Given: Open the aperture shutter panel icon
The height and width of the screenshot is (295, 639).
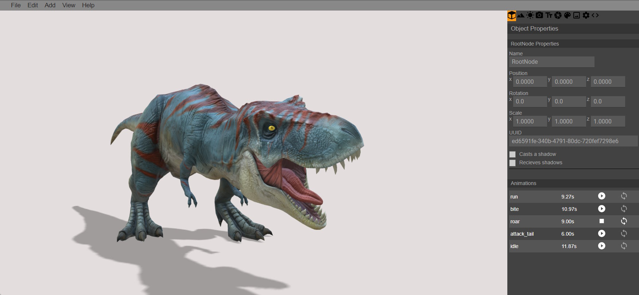Looking at the screenshot, I should pyautogui.click(x=558, y=15).
